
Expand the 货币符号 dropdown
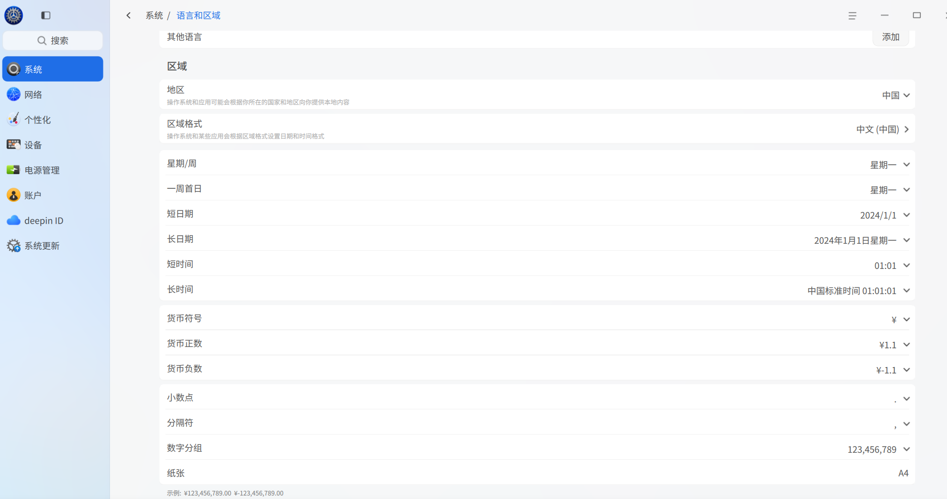[x=901, y=319]
